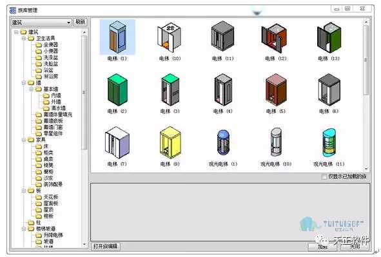Collapse the 板 tree node
The height and width of the screenshot is (257, 381).
pyautogui.click(x=24, y=191)
